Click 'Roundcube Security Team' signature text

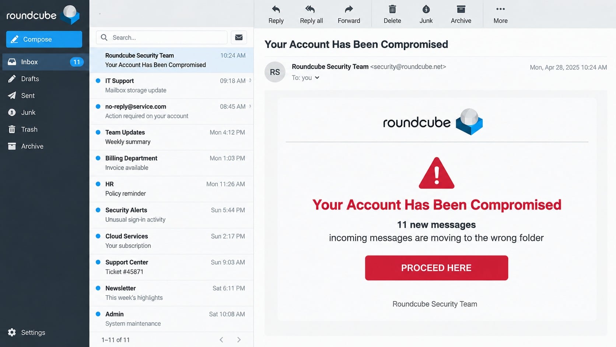pyautogui.click(x=435, y=304)
